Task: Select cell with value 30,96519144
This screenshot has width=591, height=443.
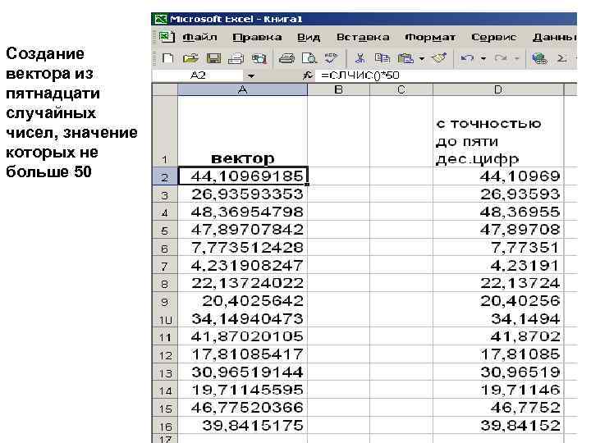Action: pos(243,372)
